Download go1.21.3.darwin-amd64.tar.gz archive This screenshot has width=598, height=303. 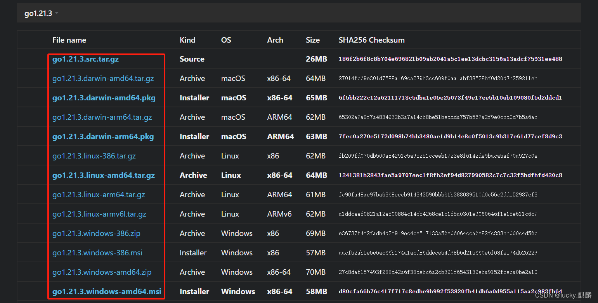(103, 79)
